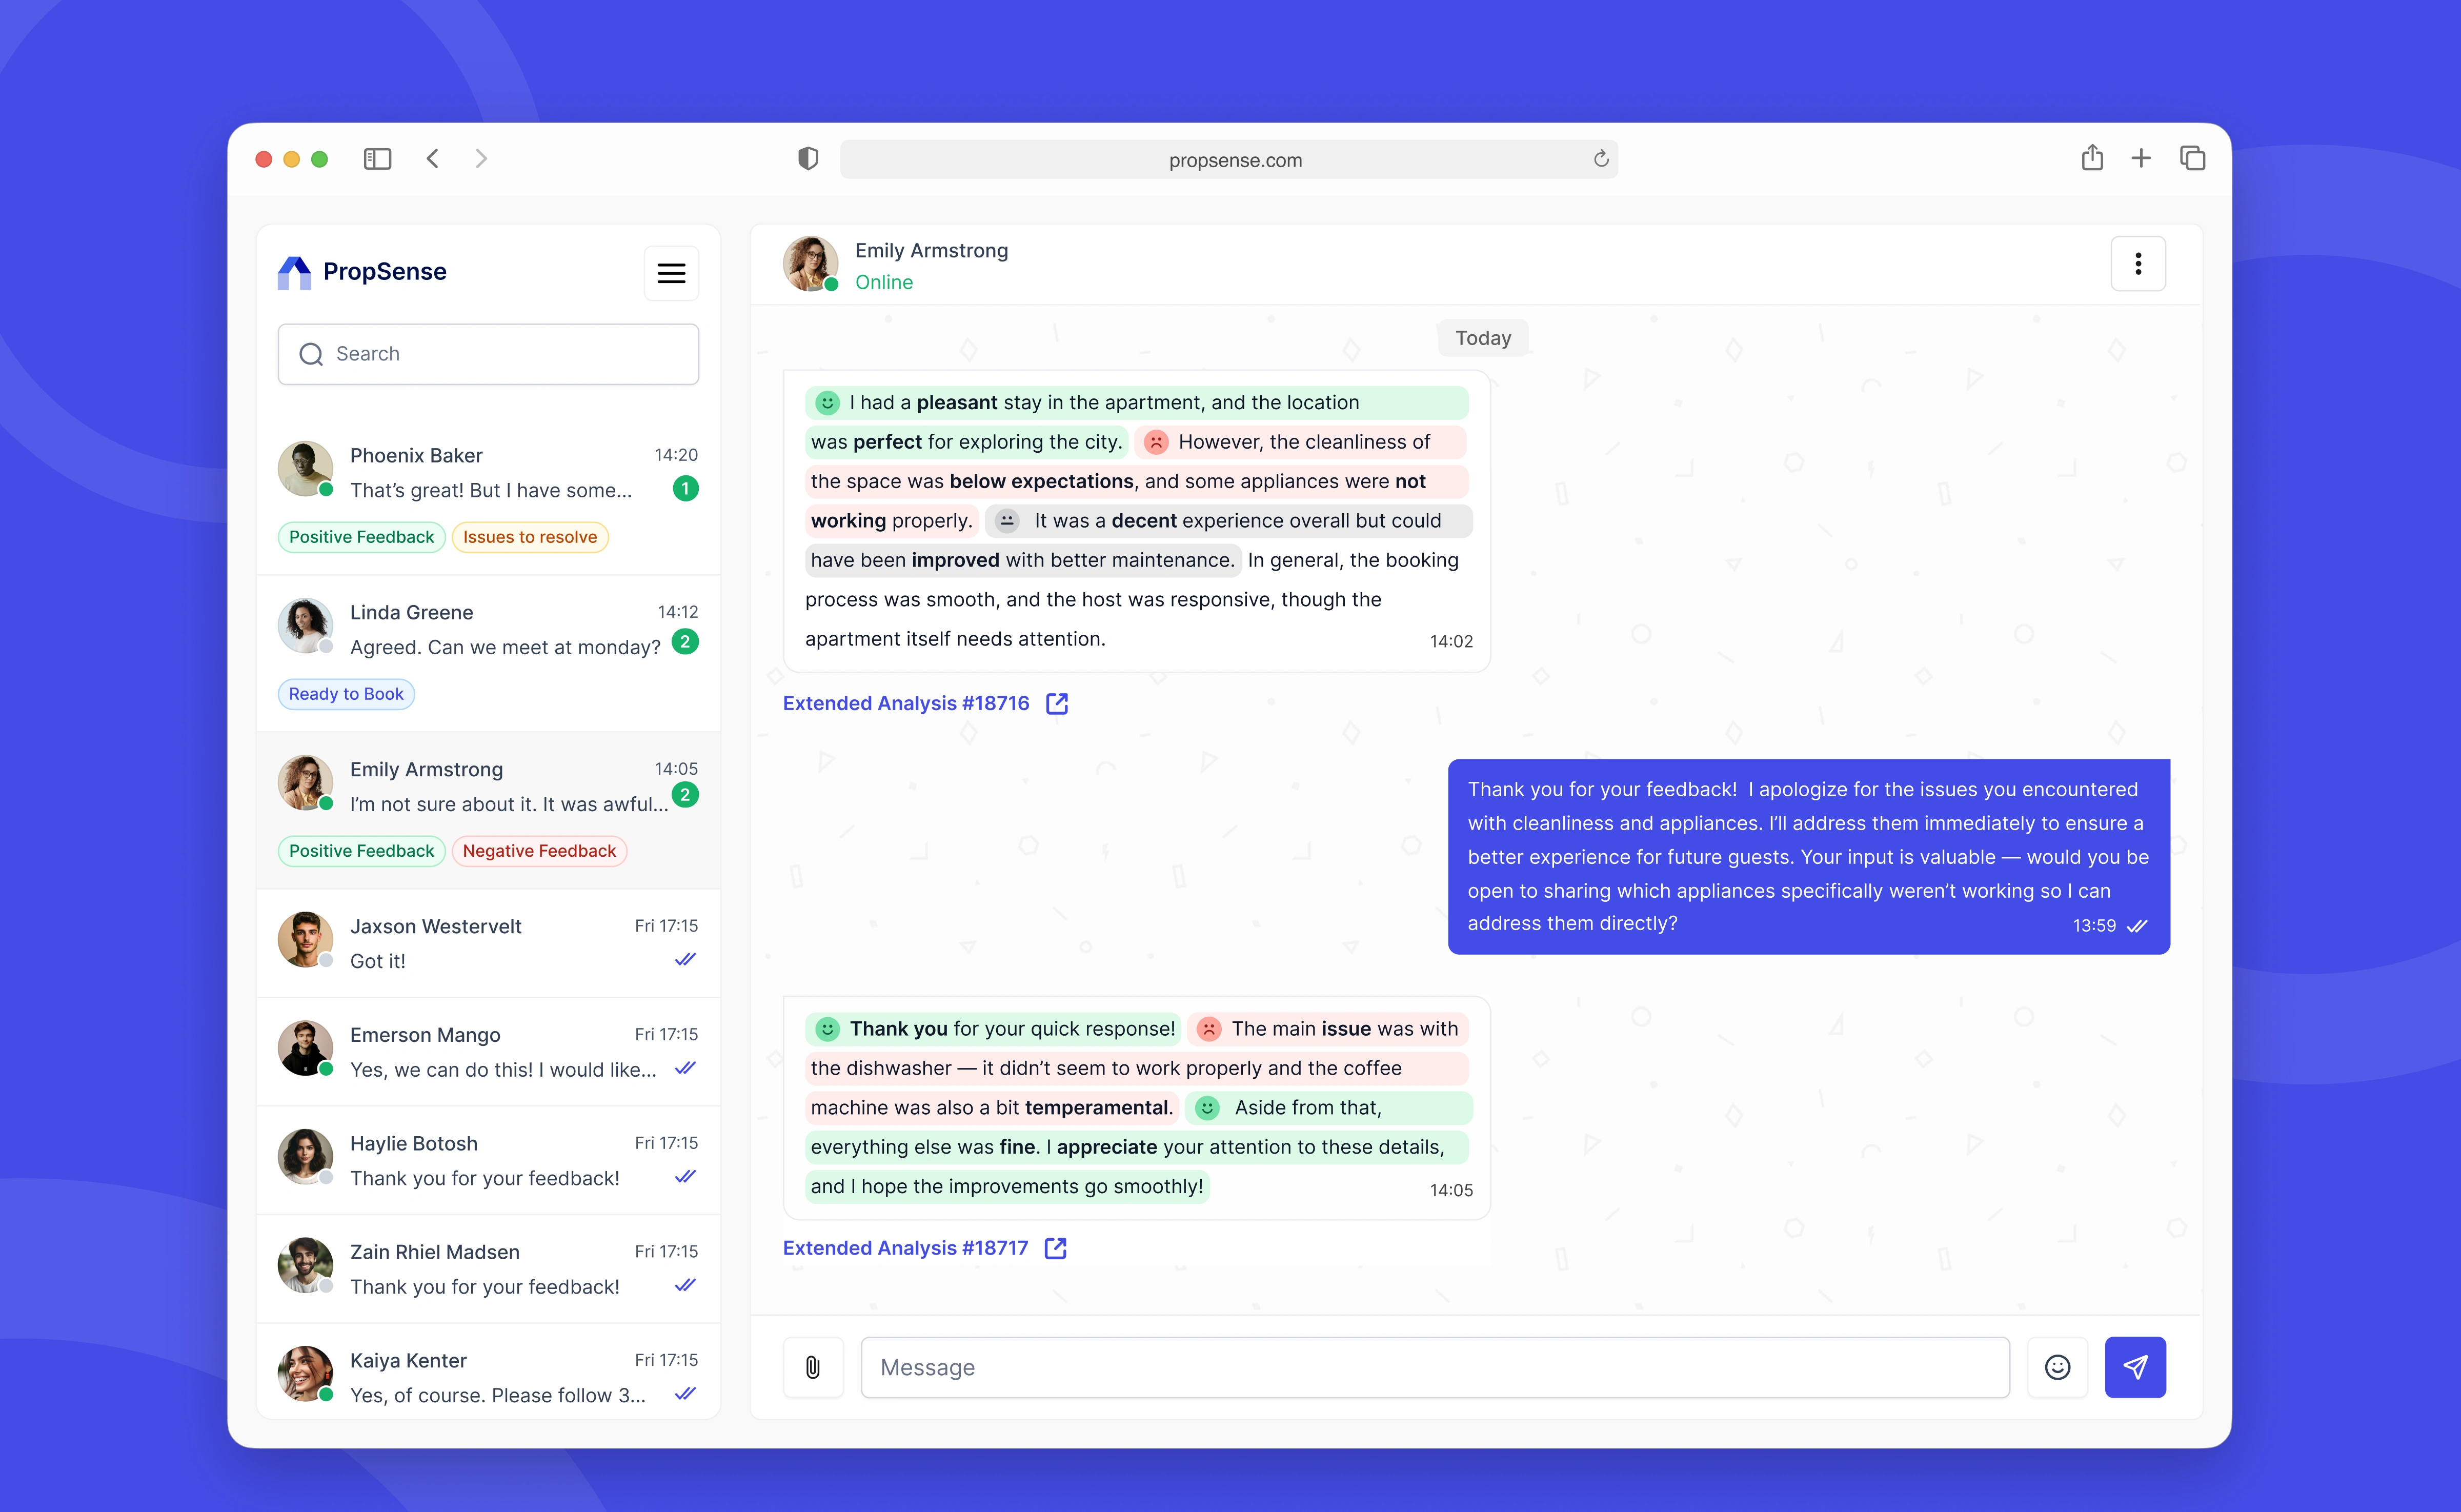Click the Message input field

[1435, 1367]
